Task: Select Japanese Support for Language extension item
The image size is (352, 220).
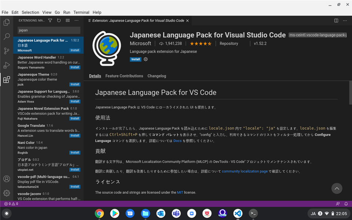Action: 48,96
